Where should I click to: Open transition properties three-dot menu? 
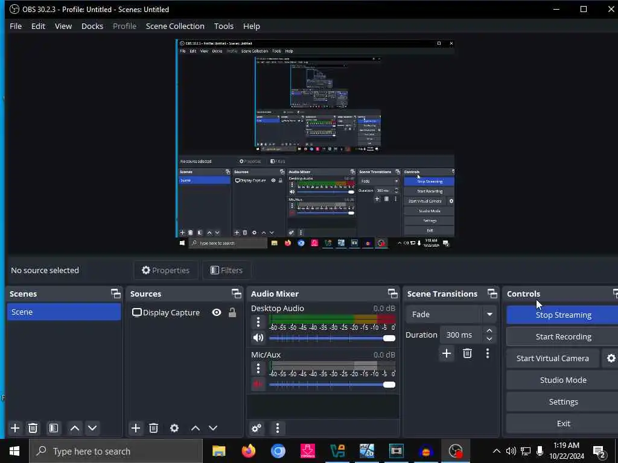click(x=488, y=353)
